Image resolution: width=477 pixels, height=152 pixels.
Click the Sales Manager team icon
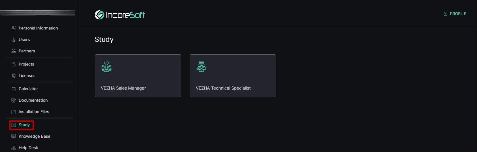pyautogui.click(x=106, y=66)
